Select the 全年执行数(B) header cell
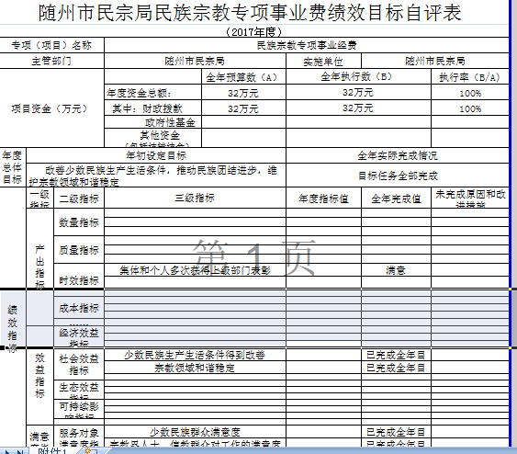 pos(358,76)
